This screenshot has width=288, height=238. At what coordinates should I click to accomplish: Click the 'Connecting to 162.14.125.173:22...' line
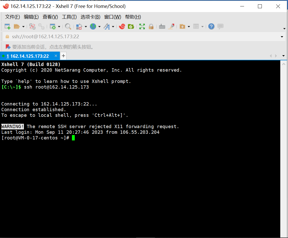point(49,104)
